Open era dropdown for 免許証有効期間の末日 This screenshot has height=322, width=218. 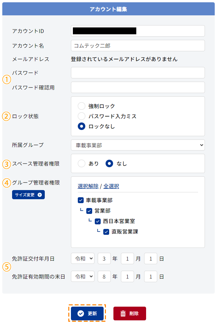point(83,277)
